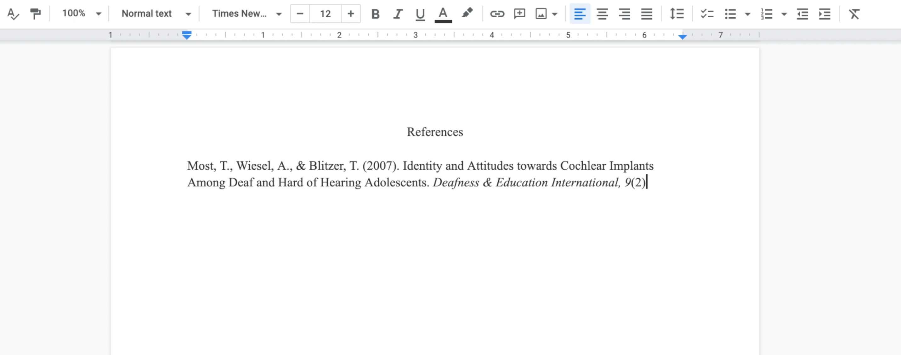Click the clear formatting icon
Viewport: 901px width, 355px height.
click(x=854, y=14)
